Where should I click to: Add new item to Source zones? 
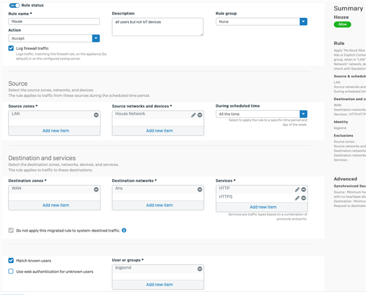point(56,131)
